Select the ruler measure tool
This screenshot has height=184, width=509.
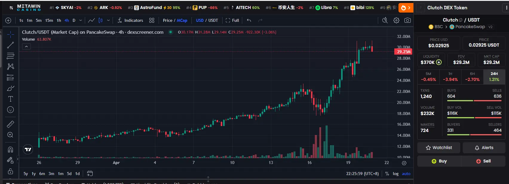(10, 124)
